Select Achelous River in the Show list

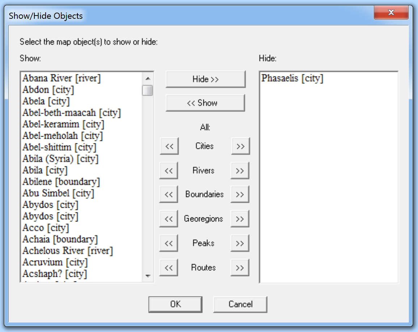point(67,251)
